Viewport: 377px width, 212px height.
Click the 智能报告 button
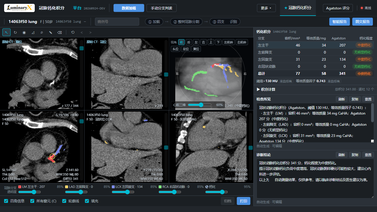(x=340, y=21)
